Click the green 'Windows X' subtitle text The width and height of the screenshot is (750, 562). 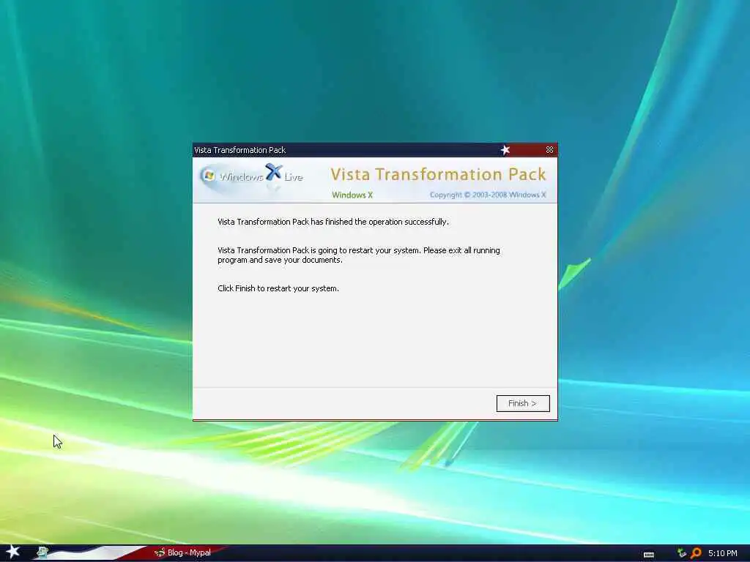tap(352, 195)
